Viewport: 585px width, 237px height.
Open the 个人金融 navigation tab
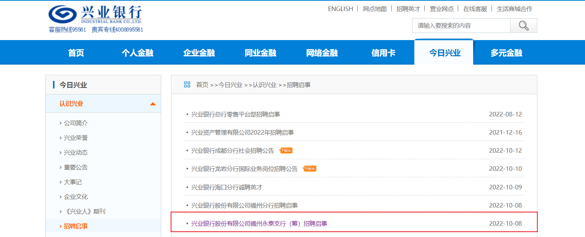click(x=137, y=53)
